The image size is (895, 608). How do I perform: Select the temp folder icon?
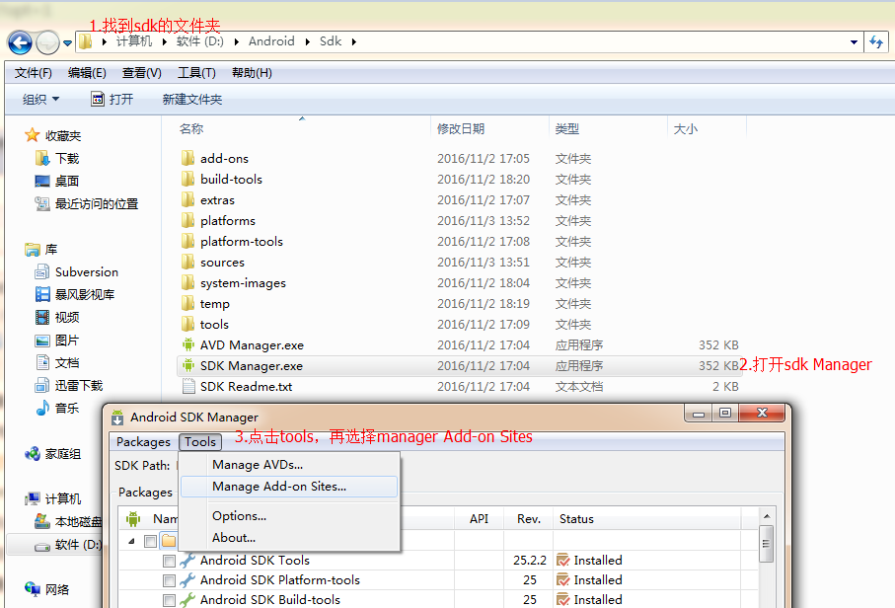click(x=187, y=303)
